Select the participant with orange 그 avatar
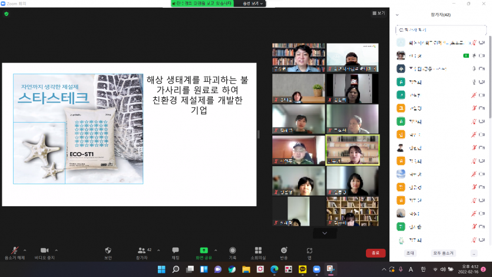The width and height of the screenshot is (492, 277). point(441,108)
